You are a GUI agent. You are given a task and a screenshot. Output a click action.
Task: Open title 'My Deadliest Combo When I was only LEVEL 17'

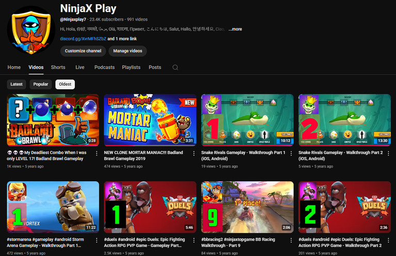[x=47, y=156]
